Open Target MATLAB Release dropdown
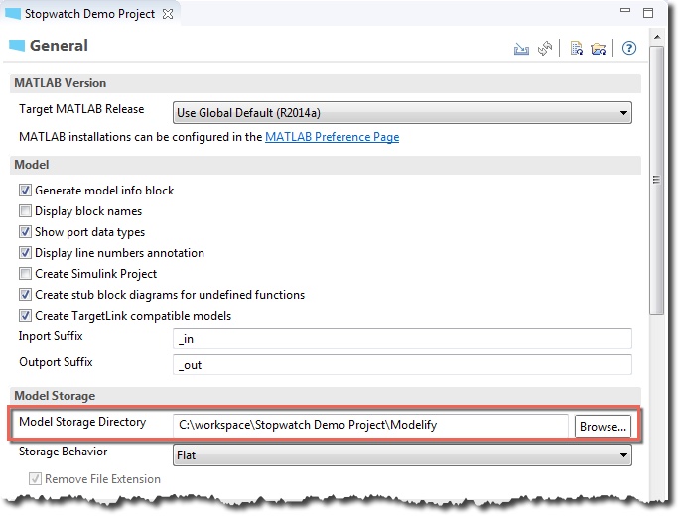 coord(402,113)
